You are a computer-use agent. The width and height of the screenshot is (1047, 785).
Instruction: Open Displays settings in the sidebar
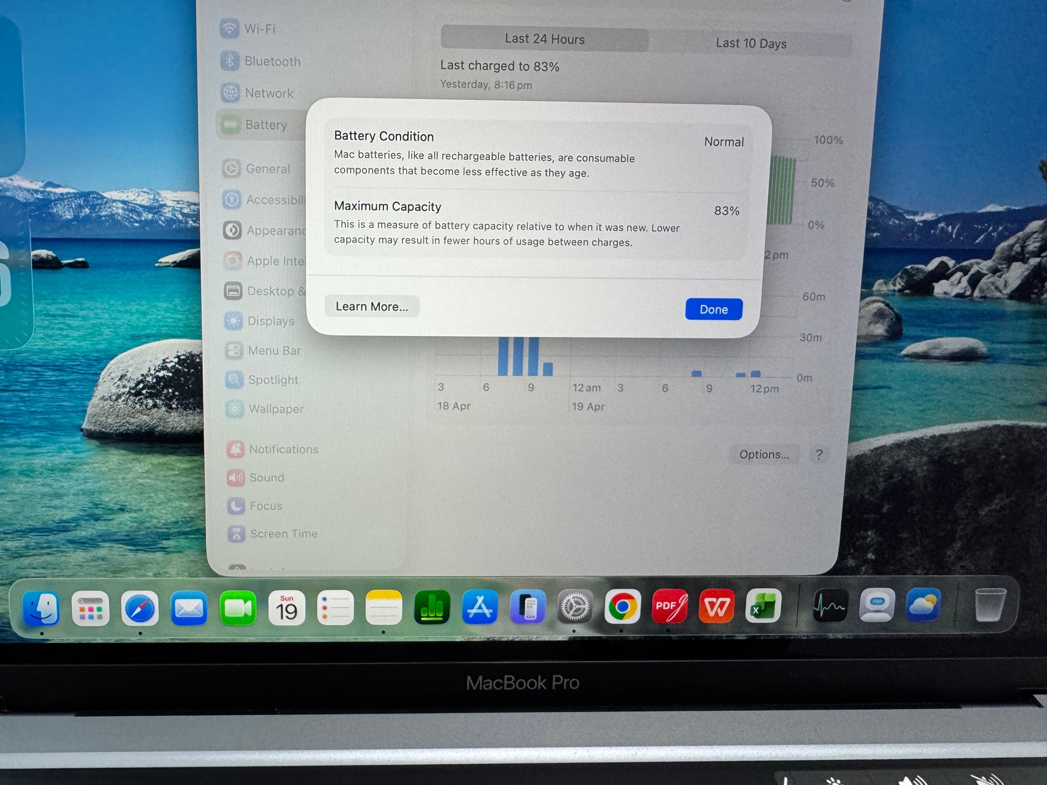(x=260, y=321)
